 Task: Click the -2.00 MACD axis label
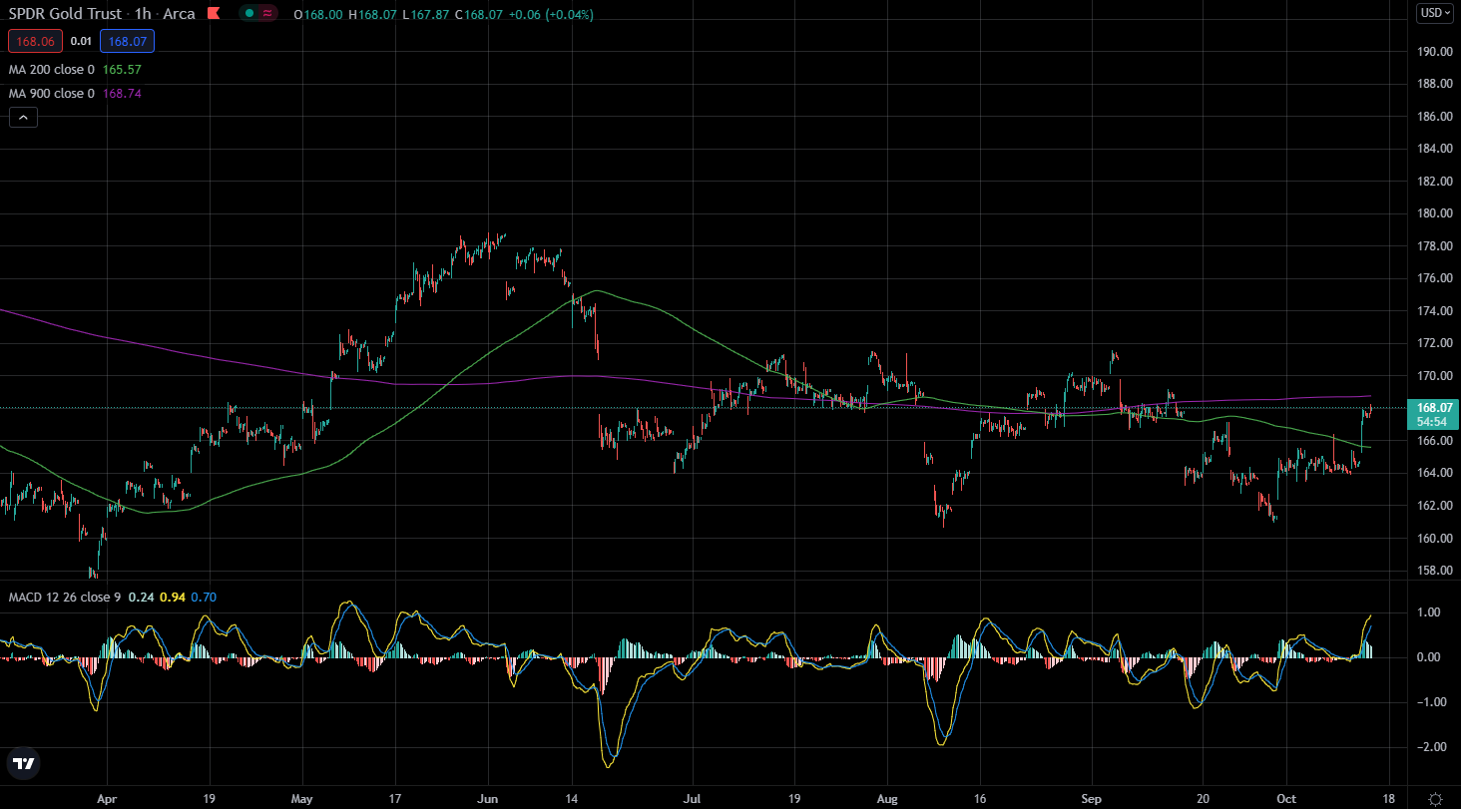tap(1433, 748)
